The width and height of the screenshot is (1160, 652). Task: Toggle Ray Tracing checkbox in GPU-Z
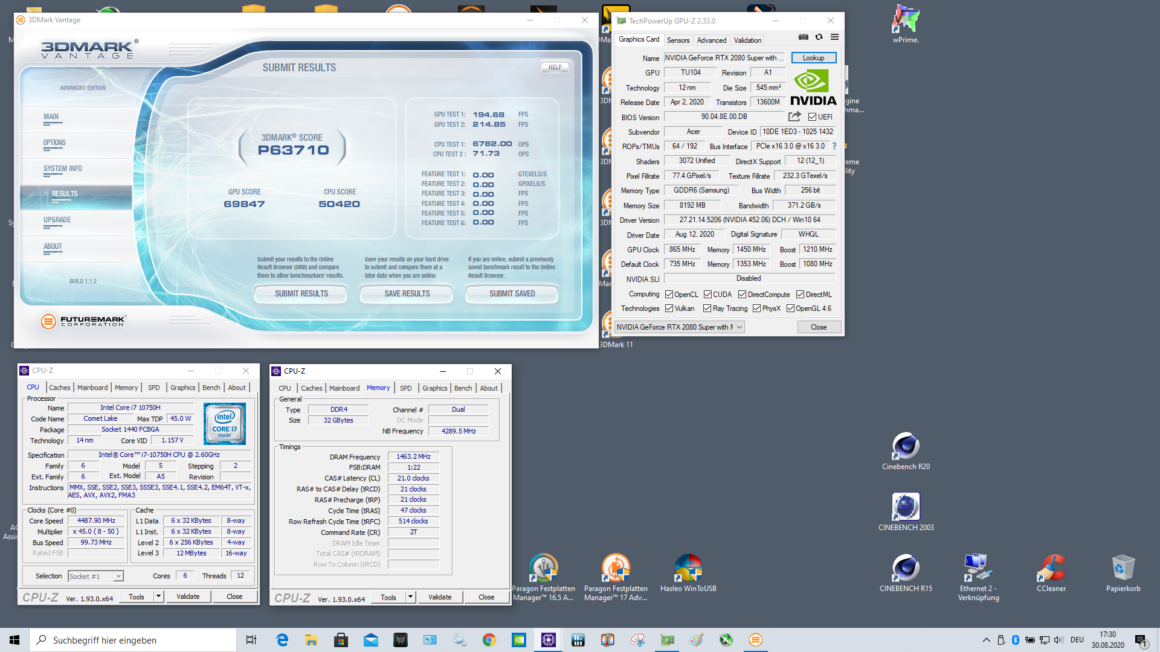(x=707, y=308)
